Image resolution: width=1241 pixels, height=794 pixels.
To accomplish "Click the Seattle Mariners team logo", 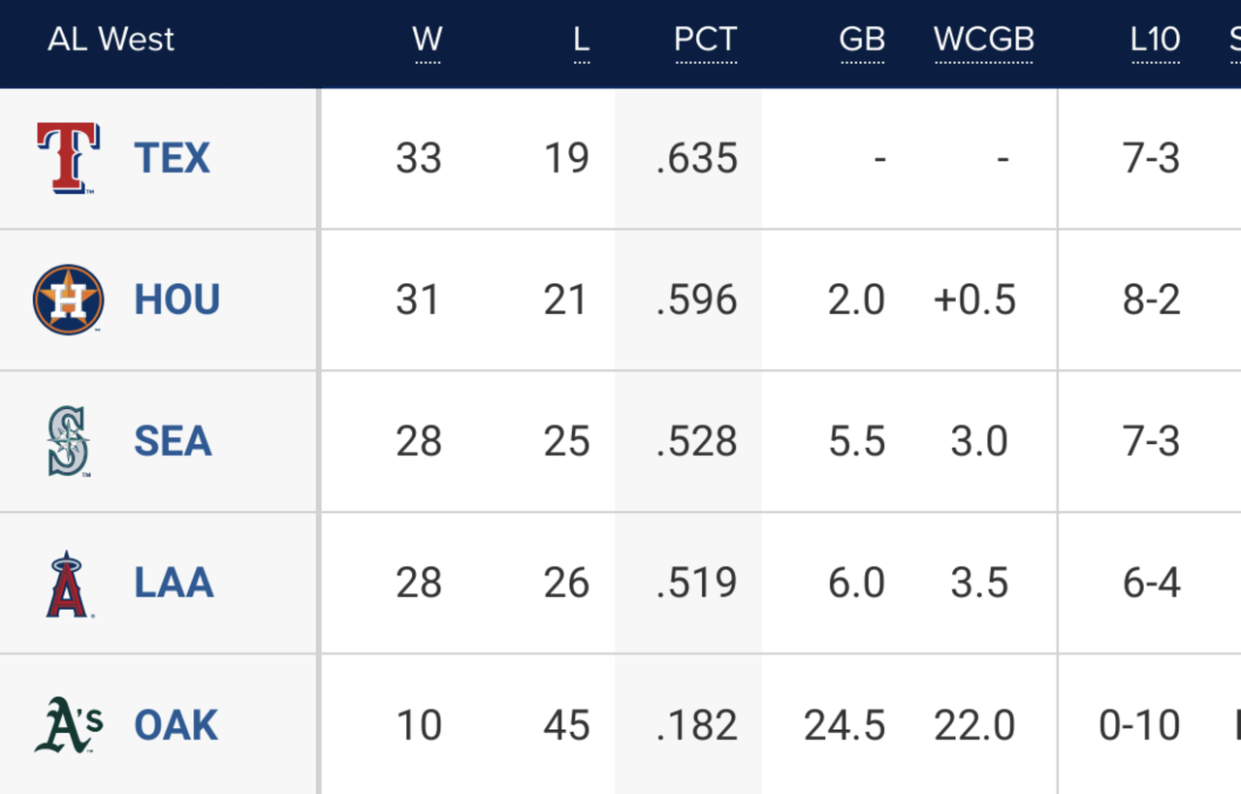I will (x=68, y=441).
